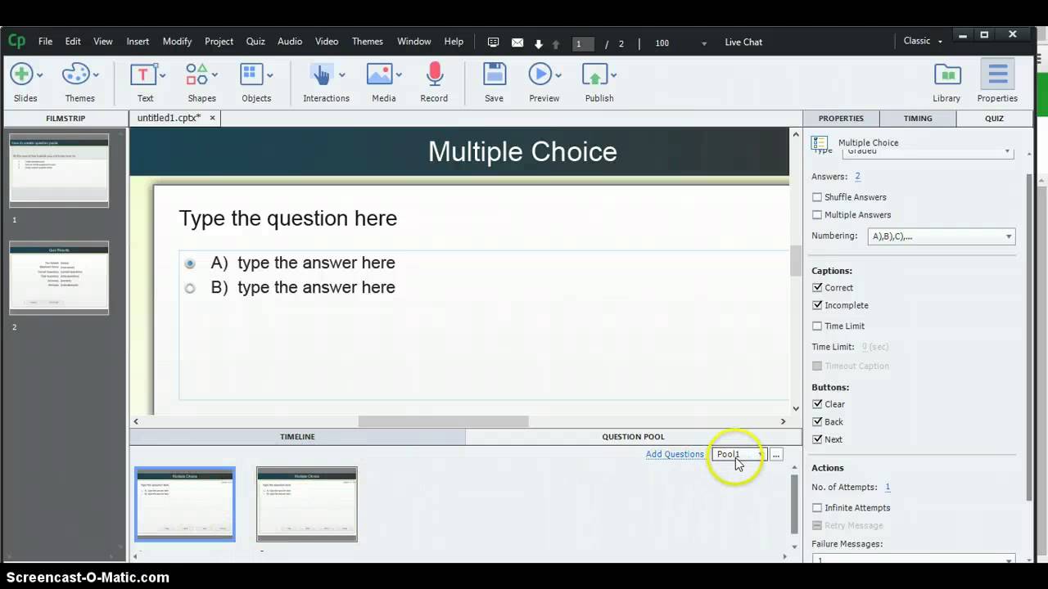
Task: Click the Preview play icon
Action: point(540,74)
